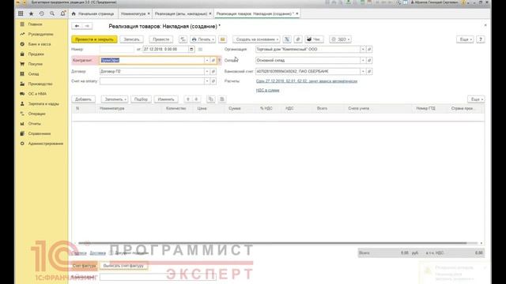Click the Чек button
Screen dimensions: 506x284
tap(314, 39)
